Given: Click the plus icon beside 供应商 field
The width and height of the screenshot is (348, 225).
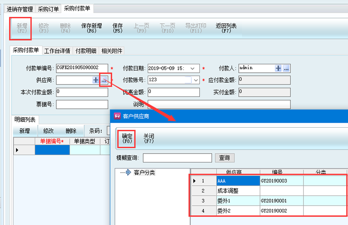Looking at the screenshot, I should click(95, 80).
